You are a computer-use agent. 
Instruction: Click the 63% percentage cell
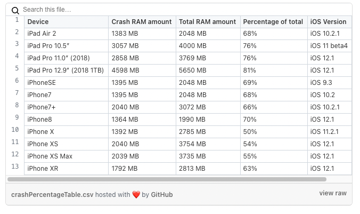tap(274, 169)
